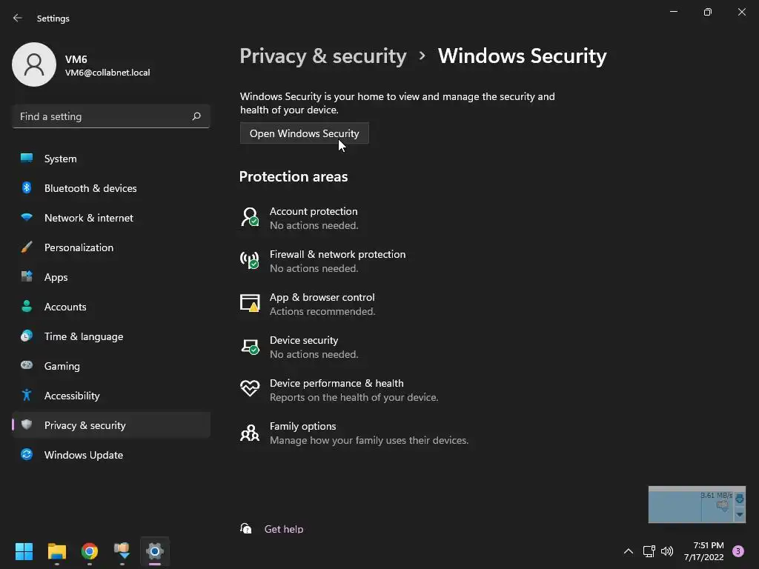This screenshot has height=569, width=759.
Task: Go to Personalization settings
Action: coord(79,247)
